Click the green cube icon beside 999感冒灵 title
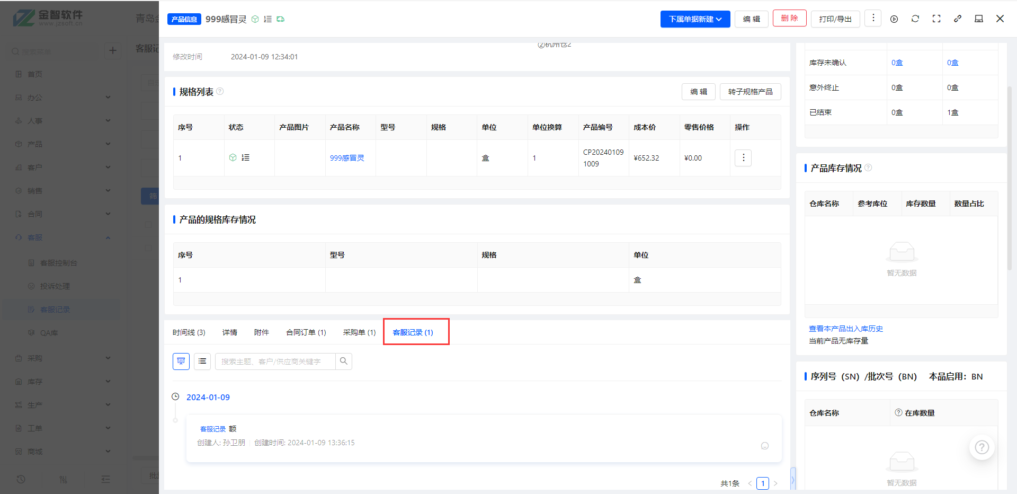The width and height of the screenshot is (1017, 494). click(255, 19)
